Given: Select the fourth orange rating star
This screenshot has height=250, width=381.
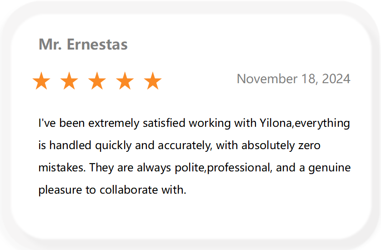Looking at the screenshot, I should [x=125, y=81].
